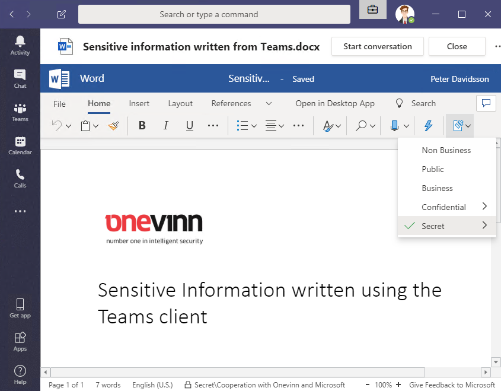
Task: Open the Comments pane icon
Action: pos(486,103)
